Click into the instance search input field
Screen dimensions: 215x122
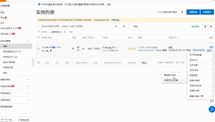tap(77, 26)
